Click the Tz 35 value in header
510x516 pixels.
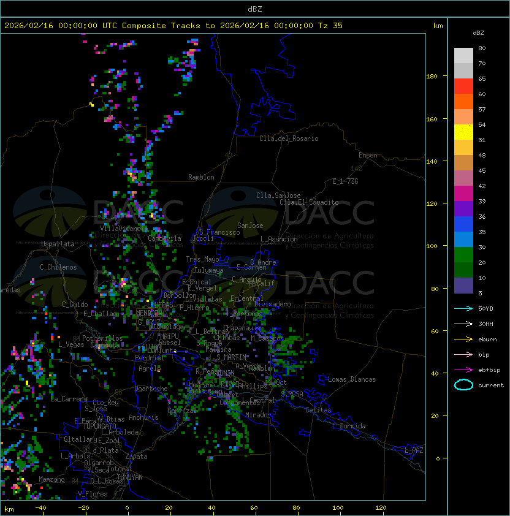[330, 26]
